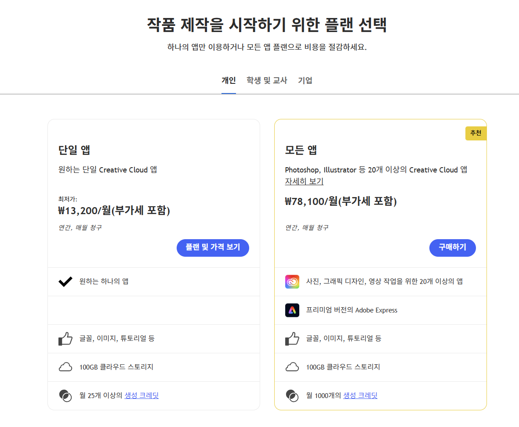
Task: Click the checkmark beside 원하는 하나의 앱
Action: (x=66, y=281)
